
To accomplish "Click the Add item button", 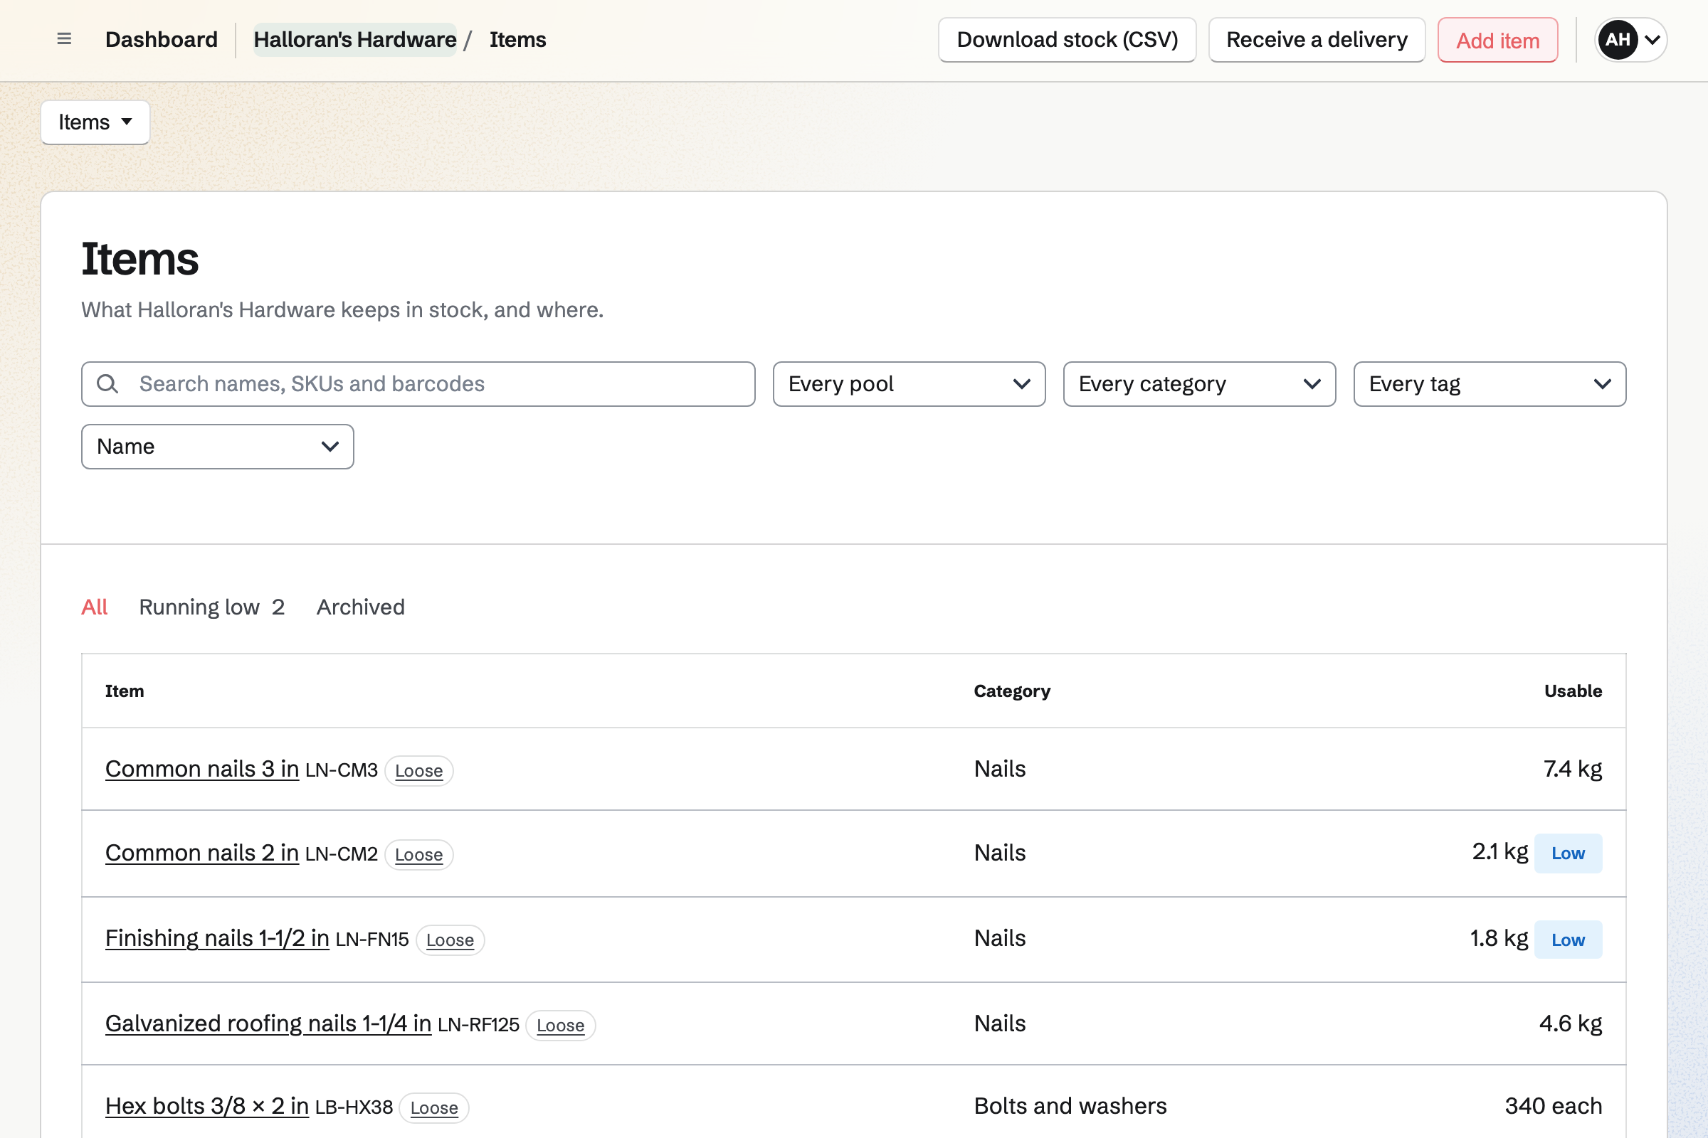I will click(x=1497, y=40).
